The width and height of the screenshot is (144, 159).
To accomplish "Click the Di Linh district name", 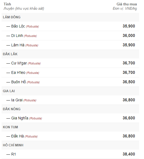I will 17,36.
